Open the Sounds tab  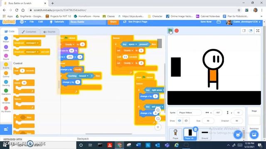[x=49, y=31]
